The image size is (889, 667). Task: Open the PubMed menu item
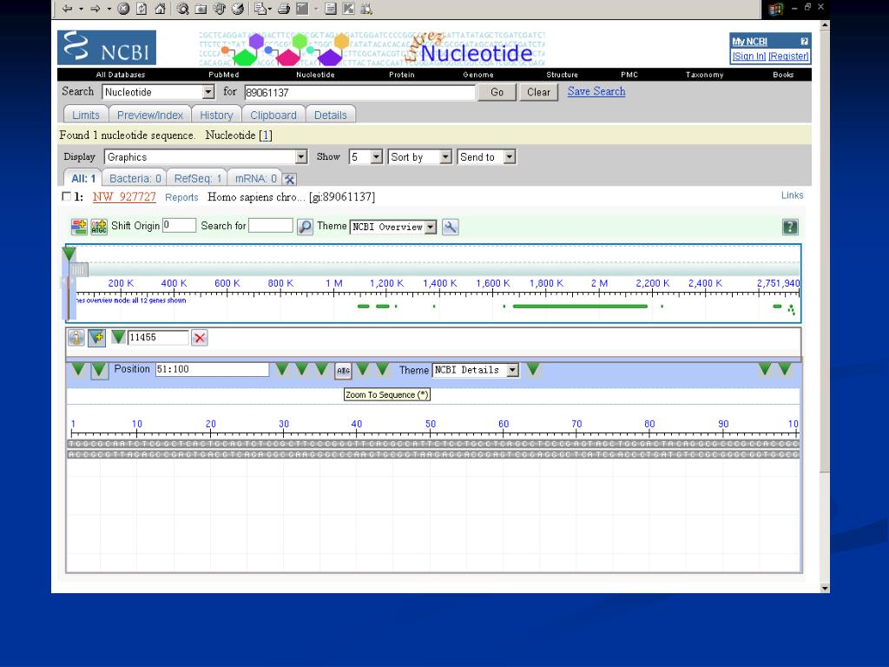[x=224, y=75]
